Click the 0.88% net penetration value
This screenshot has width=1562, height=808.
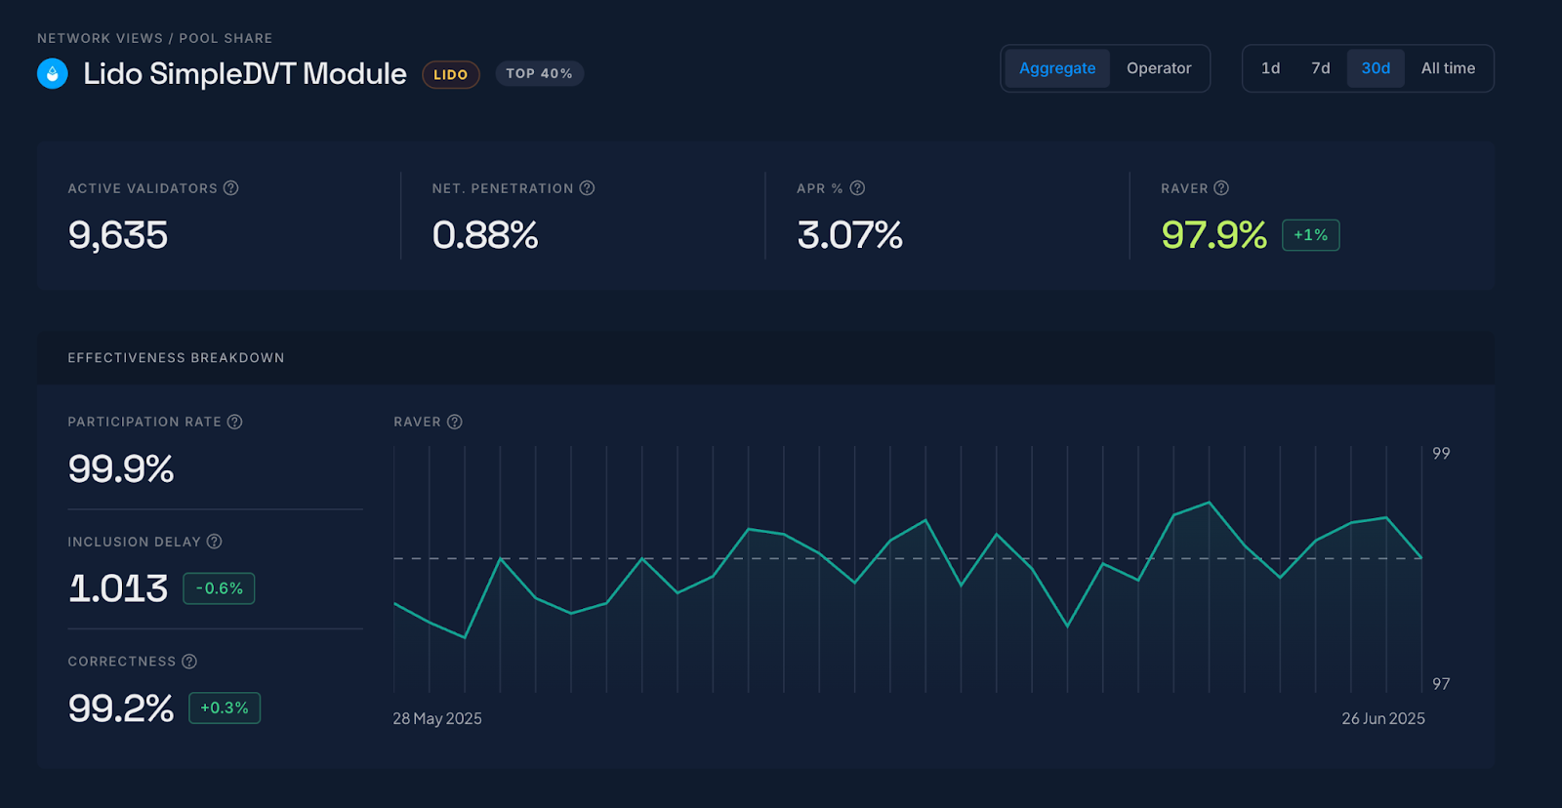click(485, 235)
